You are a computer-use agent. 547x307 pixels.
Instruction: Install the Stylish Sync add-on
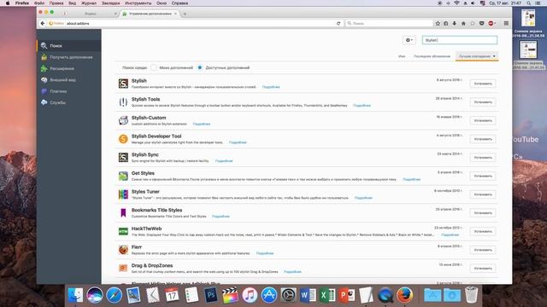pyautogui.click(x=483, y=157)
